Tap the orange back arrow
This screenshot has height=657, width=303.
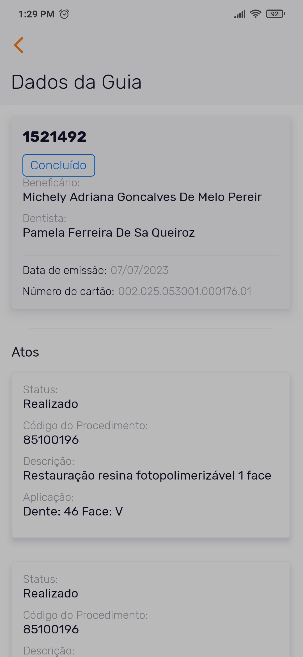[x=19, y=45]
